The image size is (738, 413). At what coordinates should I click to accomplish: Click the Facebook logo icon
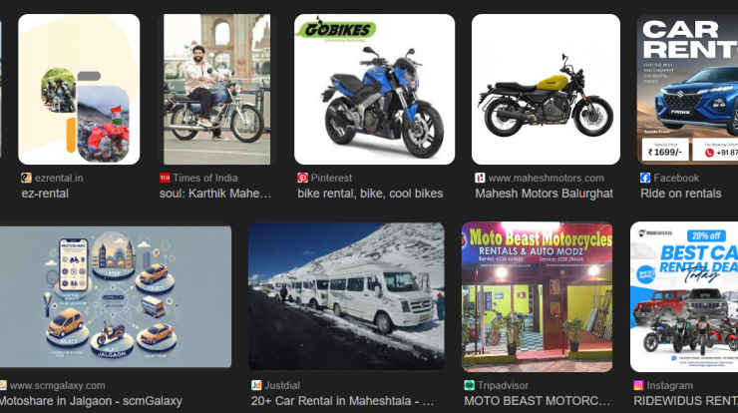point(645,178)
